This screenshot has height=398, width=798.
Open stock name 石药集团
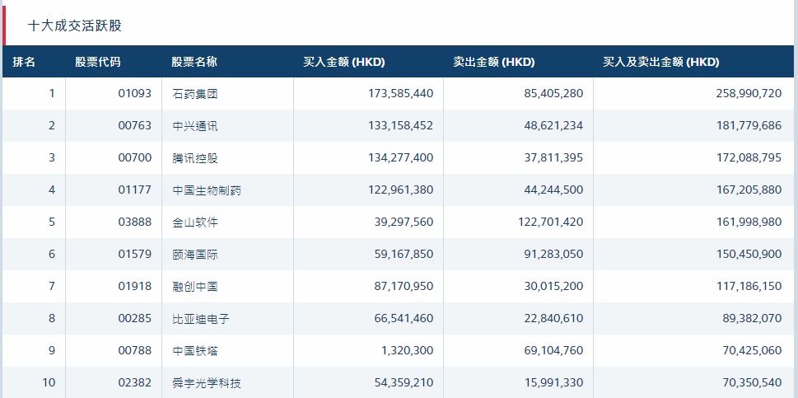click(x=195, y=94)
